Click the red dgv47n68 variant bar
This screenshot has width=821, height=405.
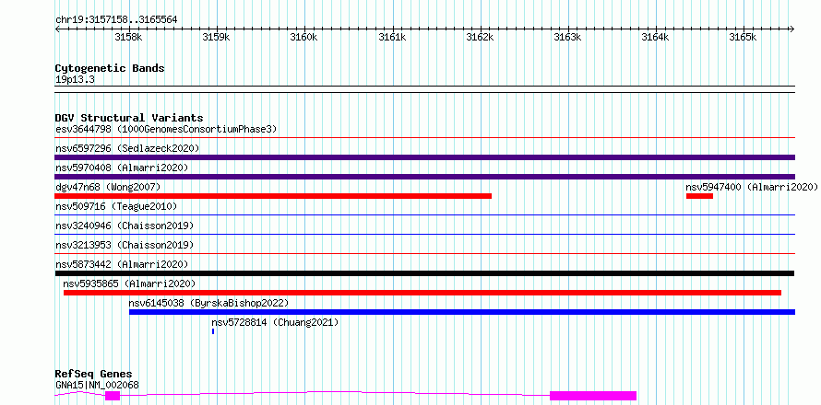[x=273, y=196]
